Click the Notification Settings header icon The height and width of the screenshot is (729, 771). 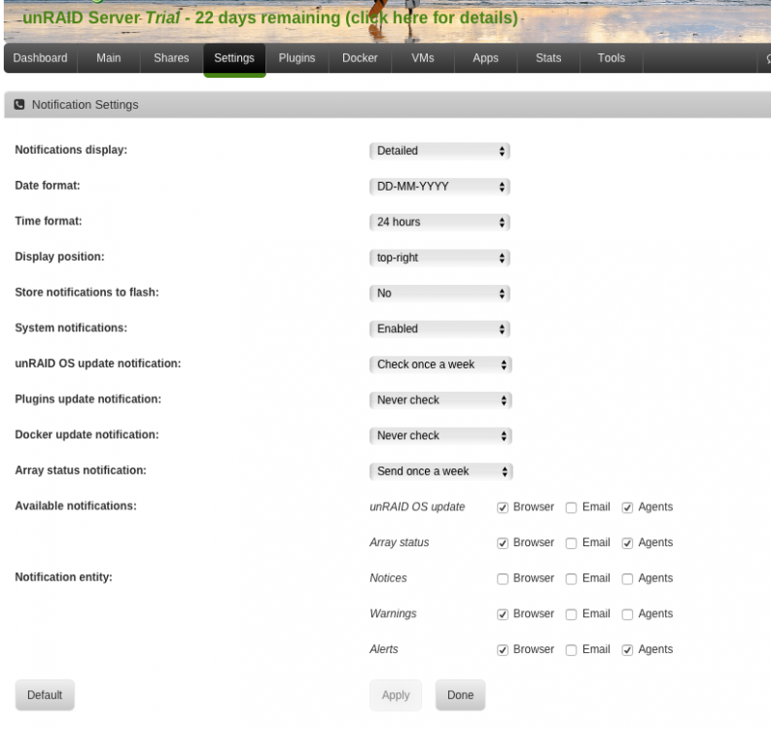coord(19,105)
